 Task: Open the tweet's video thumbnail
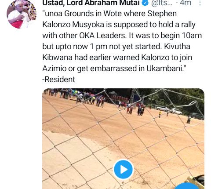pos(124,138)
